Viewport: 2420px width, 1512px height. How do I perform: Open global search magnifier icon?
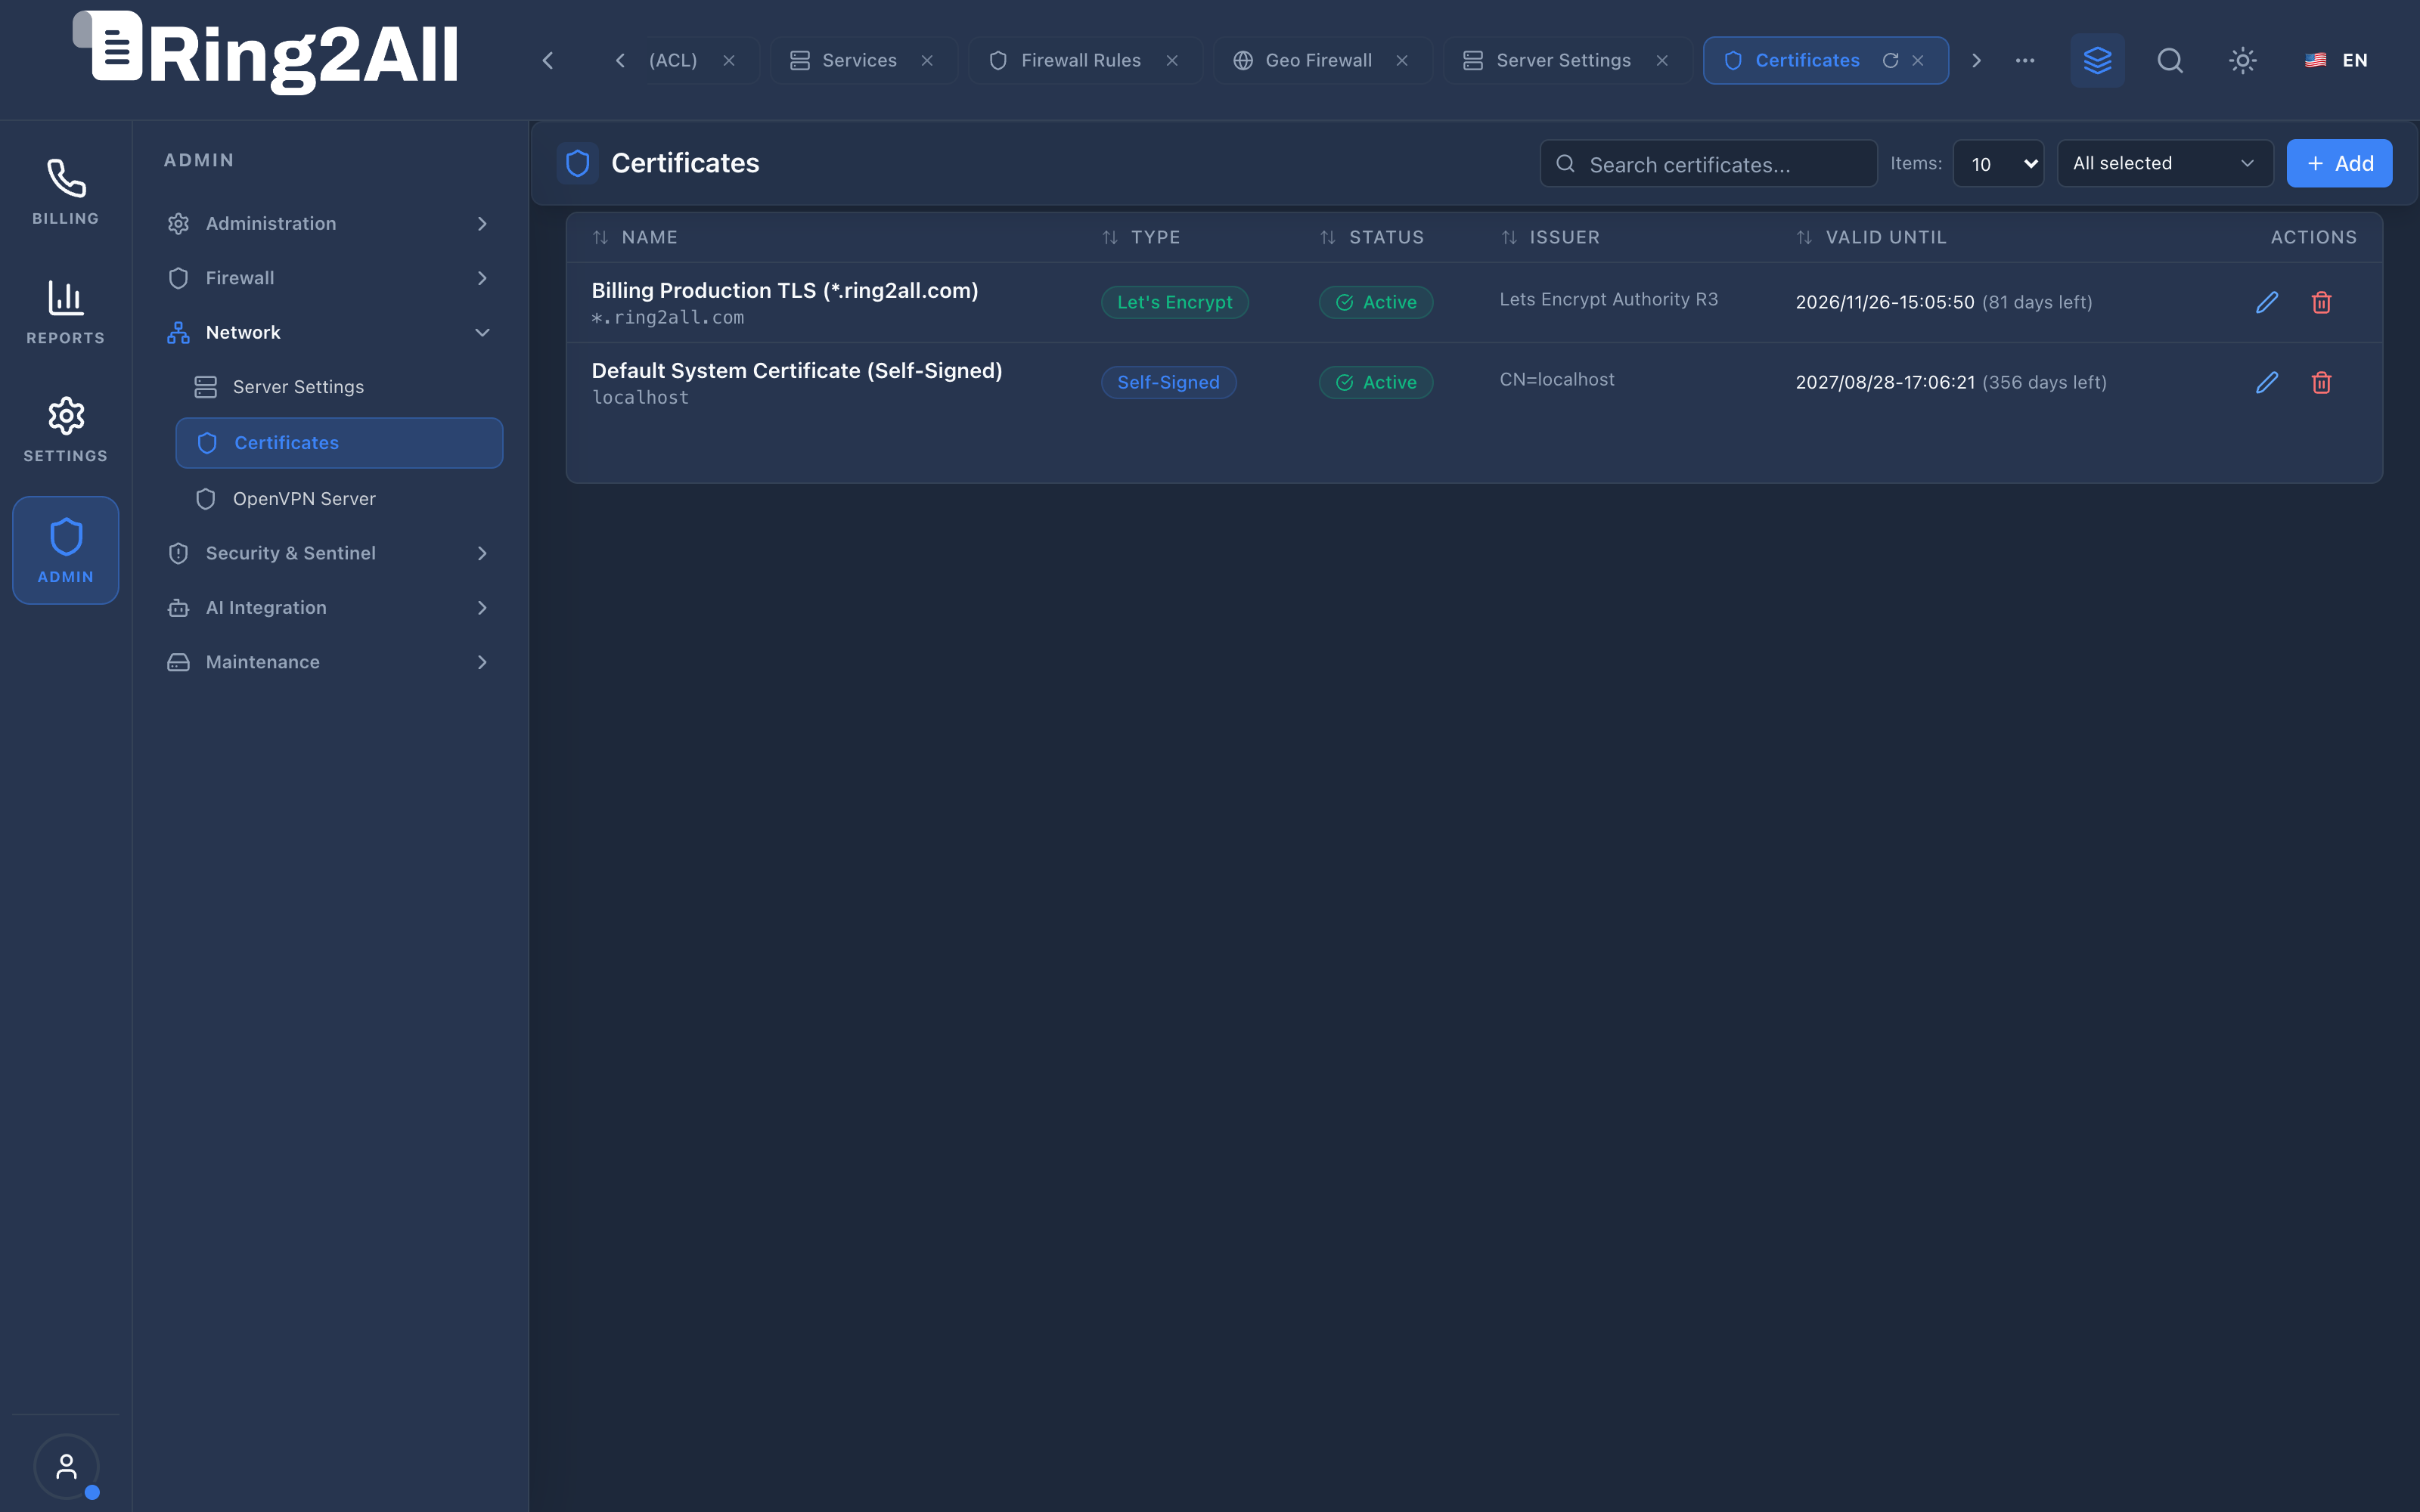pos(2169,60)
